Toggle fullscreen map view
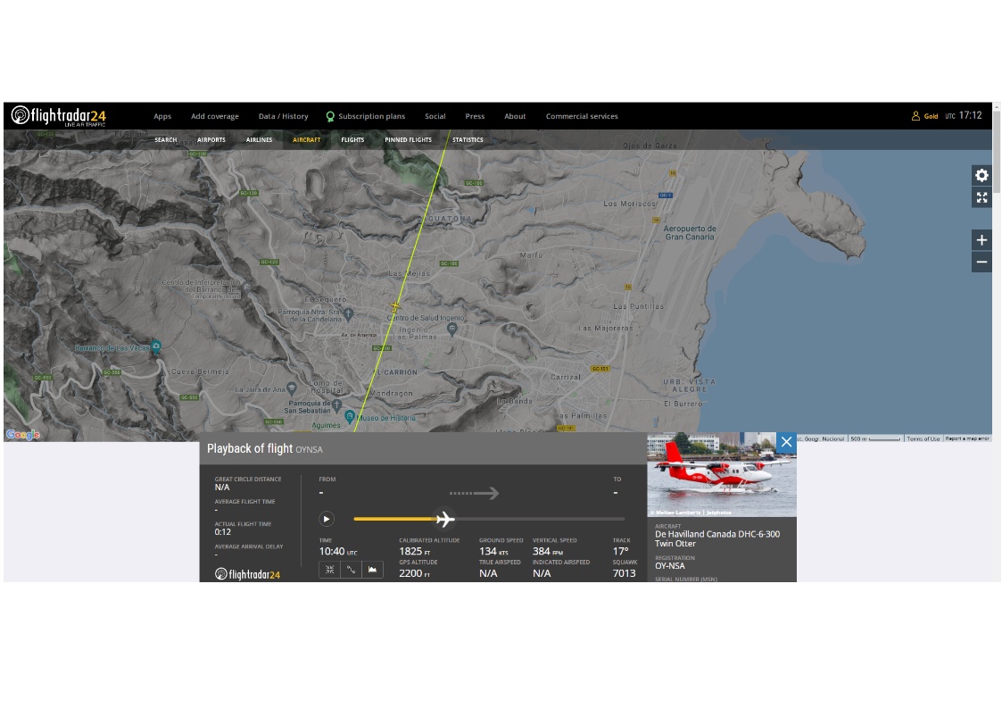Screen dimensions: 1002x709 click(981, 197)
